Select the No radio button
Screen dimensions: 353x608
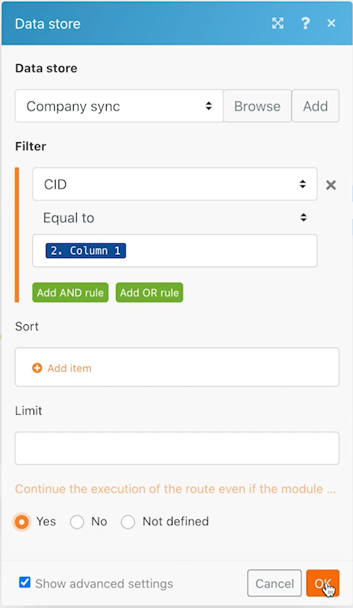(x=77, y=522)
